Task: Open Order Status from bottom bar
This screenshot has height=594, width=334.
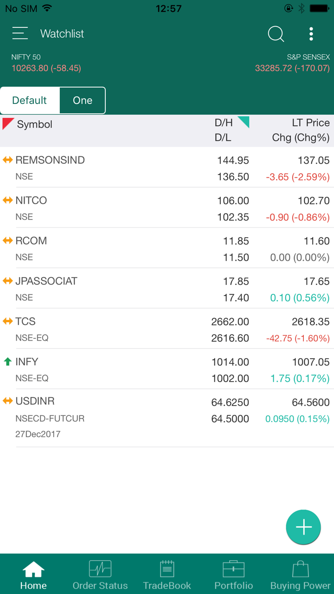Action: click(x=100, y=569)
